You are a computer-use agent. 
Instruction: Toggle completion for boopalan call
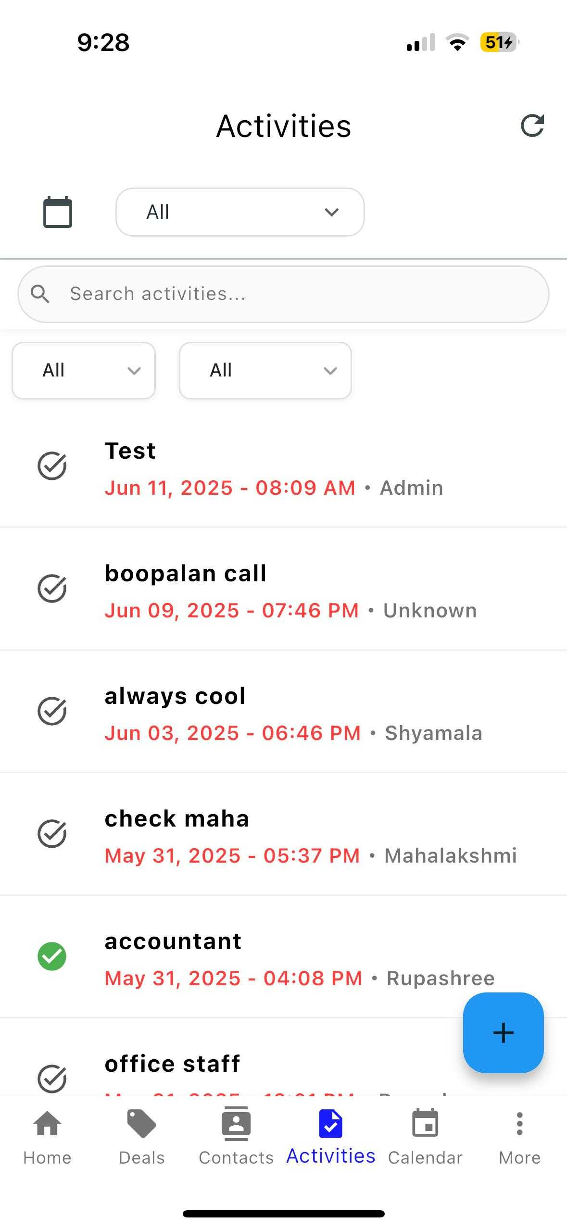click(x=52, y=589)
